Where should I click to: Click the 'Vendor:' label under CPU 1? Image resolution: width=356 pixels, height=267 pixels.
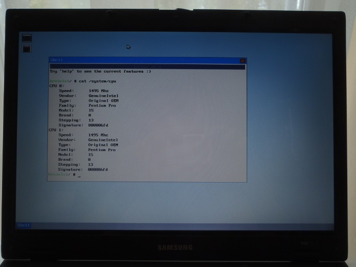pyautogui.click(x=67, y=140)
